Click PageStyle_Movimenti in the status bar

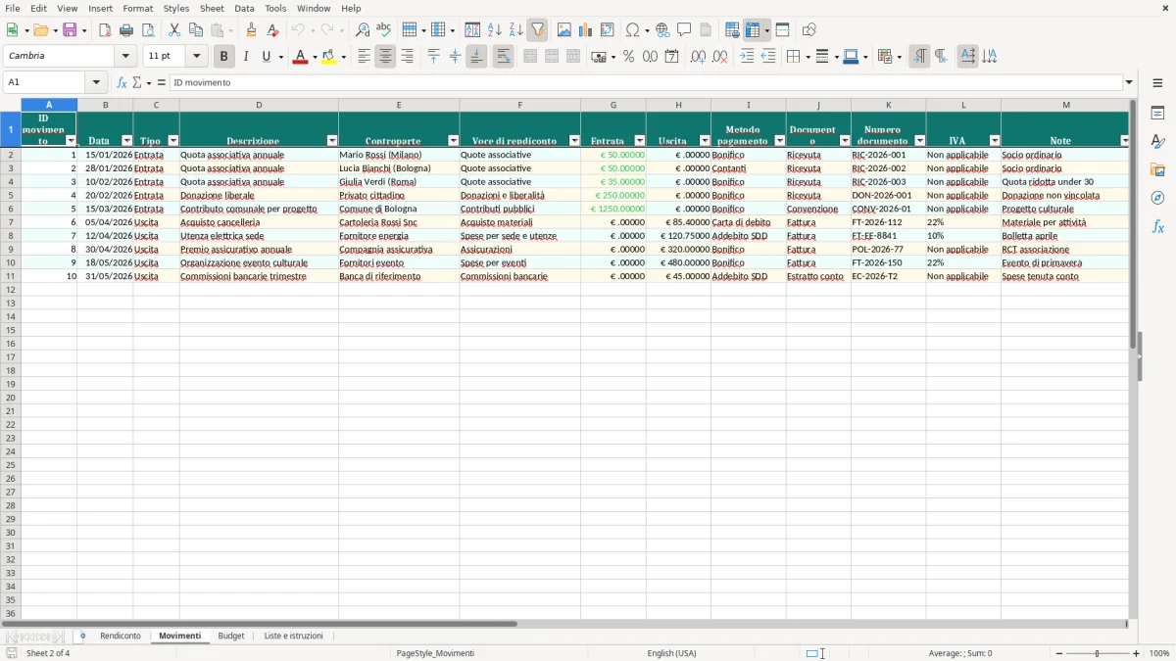click(x=435, y=653)
